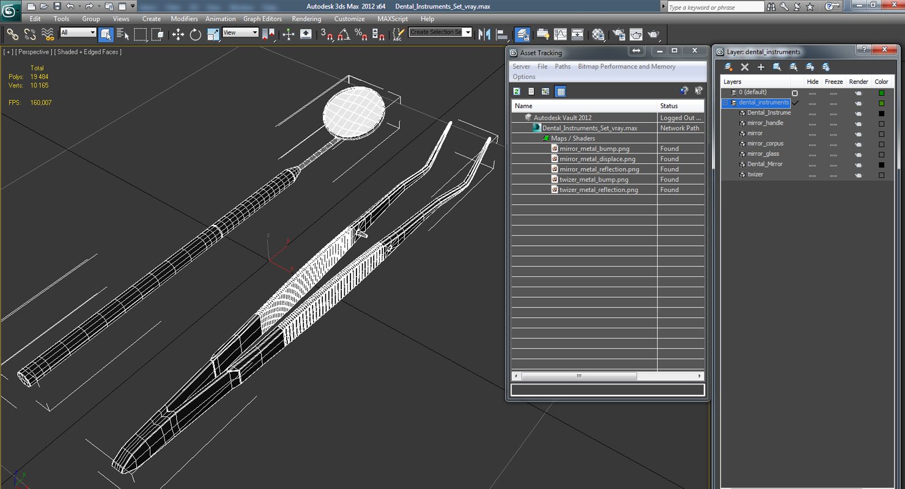Click the Render Production teapot icon
Image resolution: width=905 pixels, height=489 pixels.
pos(653,34)
